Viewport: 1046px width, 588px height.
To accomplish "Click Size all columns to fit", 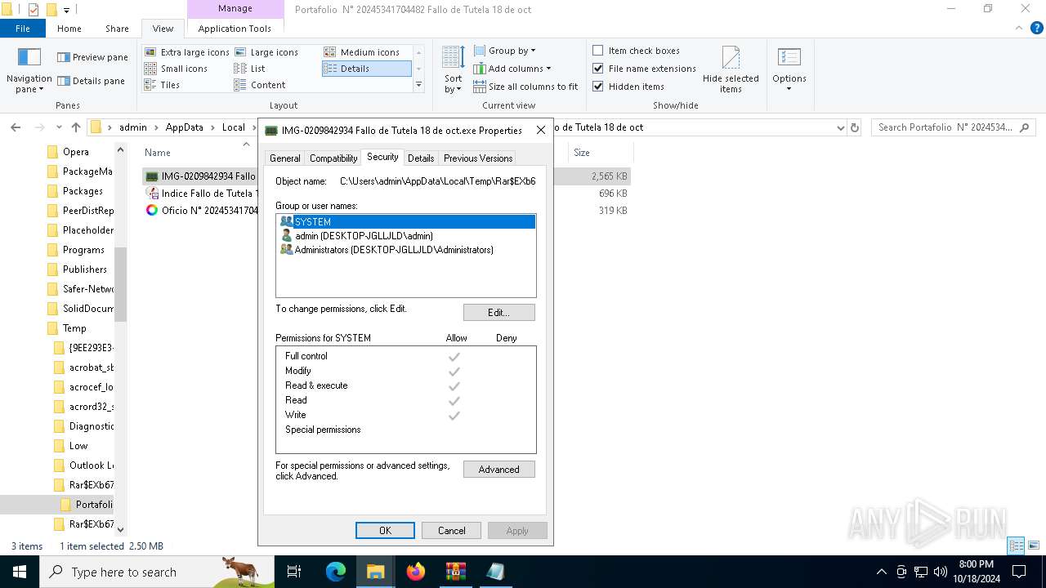I will (525, 87).
